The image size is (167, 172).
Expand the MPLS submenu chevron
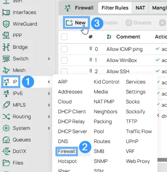(x=49, y=105)
